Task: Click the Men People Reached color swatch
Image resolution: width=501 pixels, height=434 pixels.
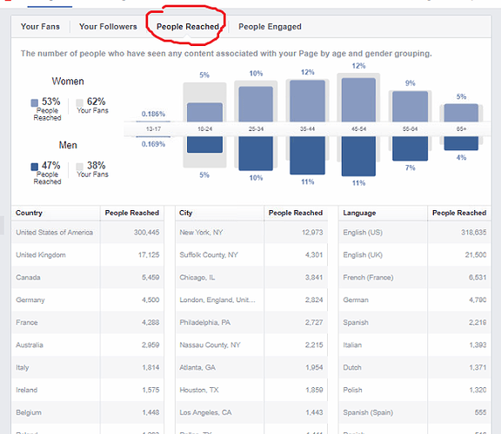Action: (x=35, y=167)
